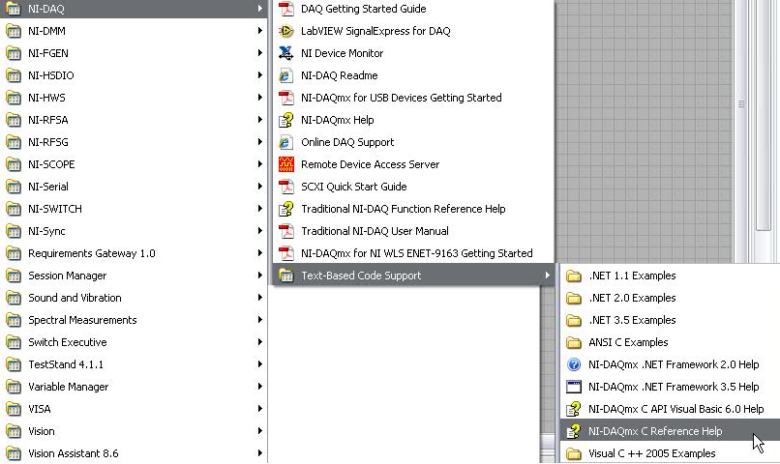Expand the NI-RFSG submenu arrow
The height and width of the screenshot is (464, 780).
(259, 142)
